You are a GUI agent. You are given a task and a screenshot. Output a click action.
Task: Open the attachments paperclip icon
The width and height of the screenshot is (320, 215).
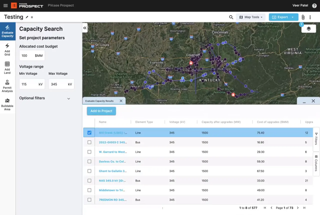click(303, 17)
